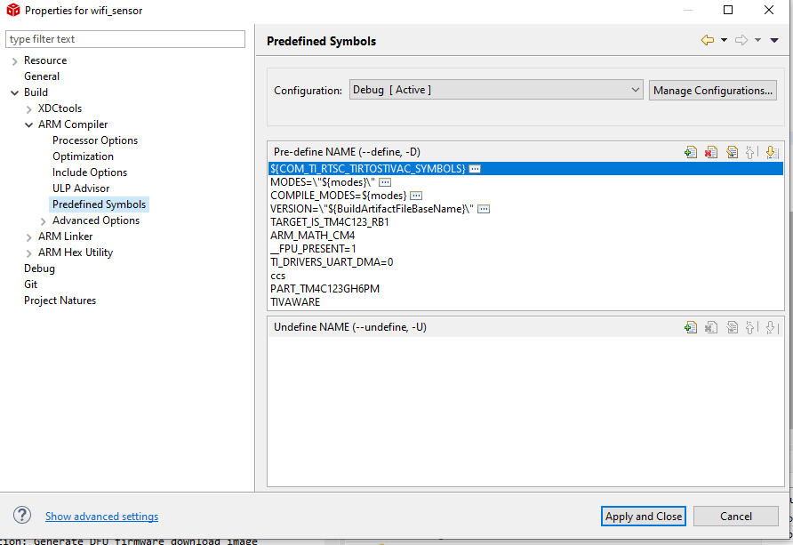Expand the Resource tree node

[x=14, y=60]
